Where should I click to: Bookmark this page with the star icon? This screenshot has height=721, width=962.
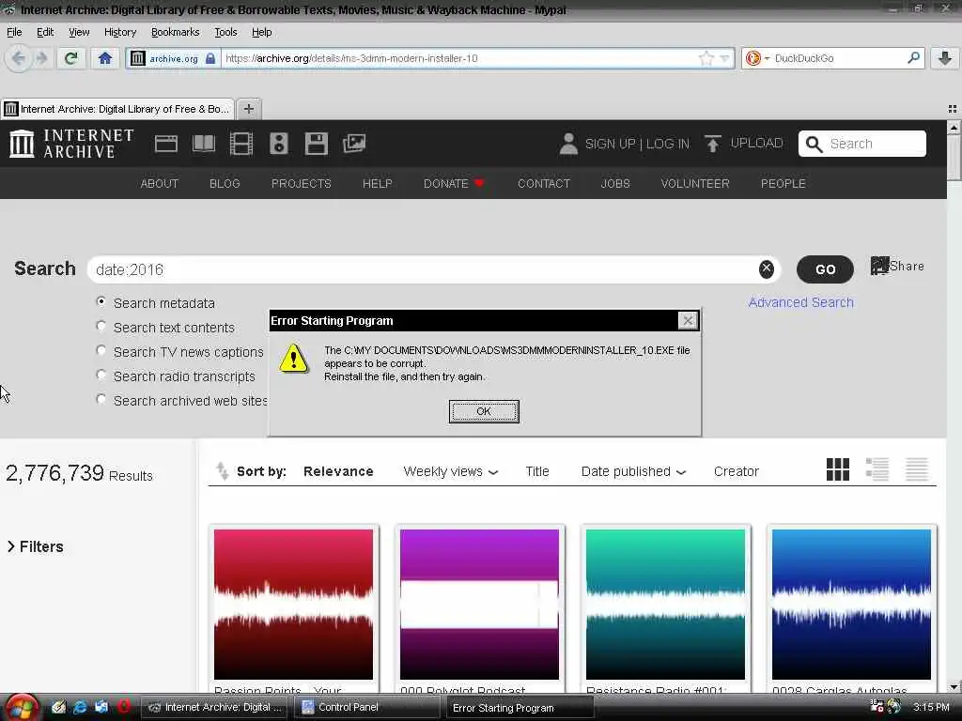pos(706,58)
